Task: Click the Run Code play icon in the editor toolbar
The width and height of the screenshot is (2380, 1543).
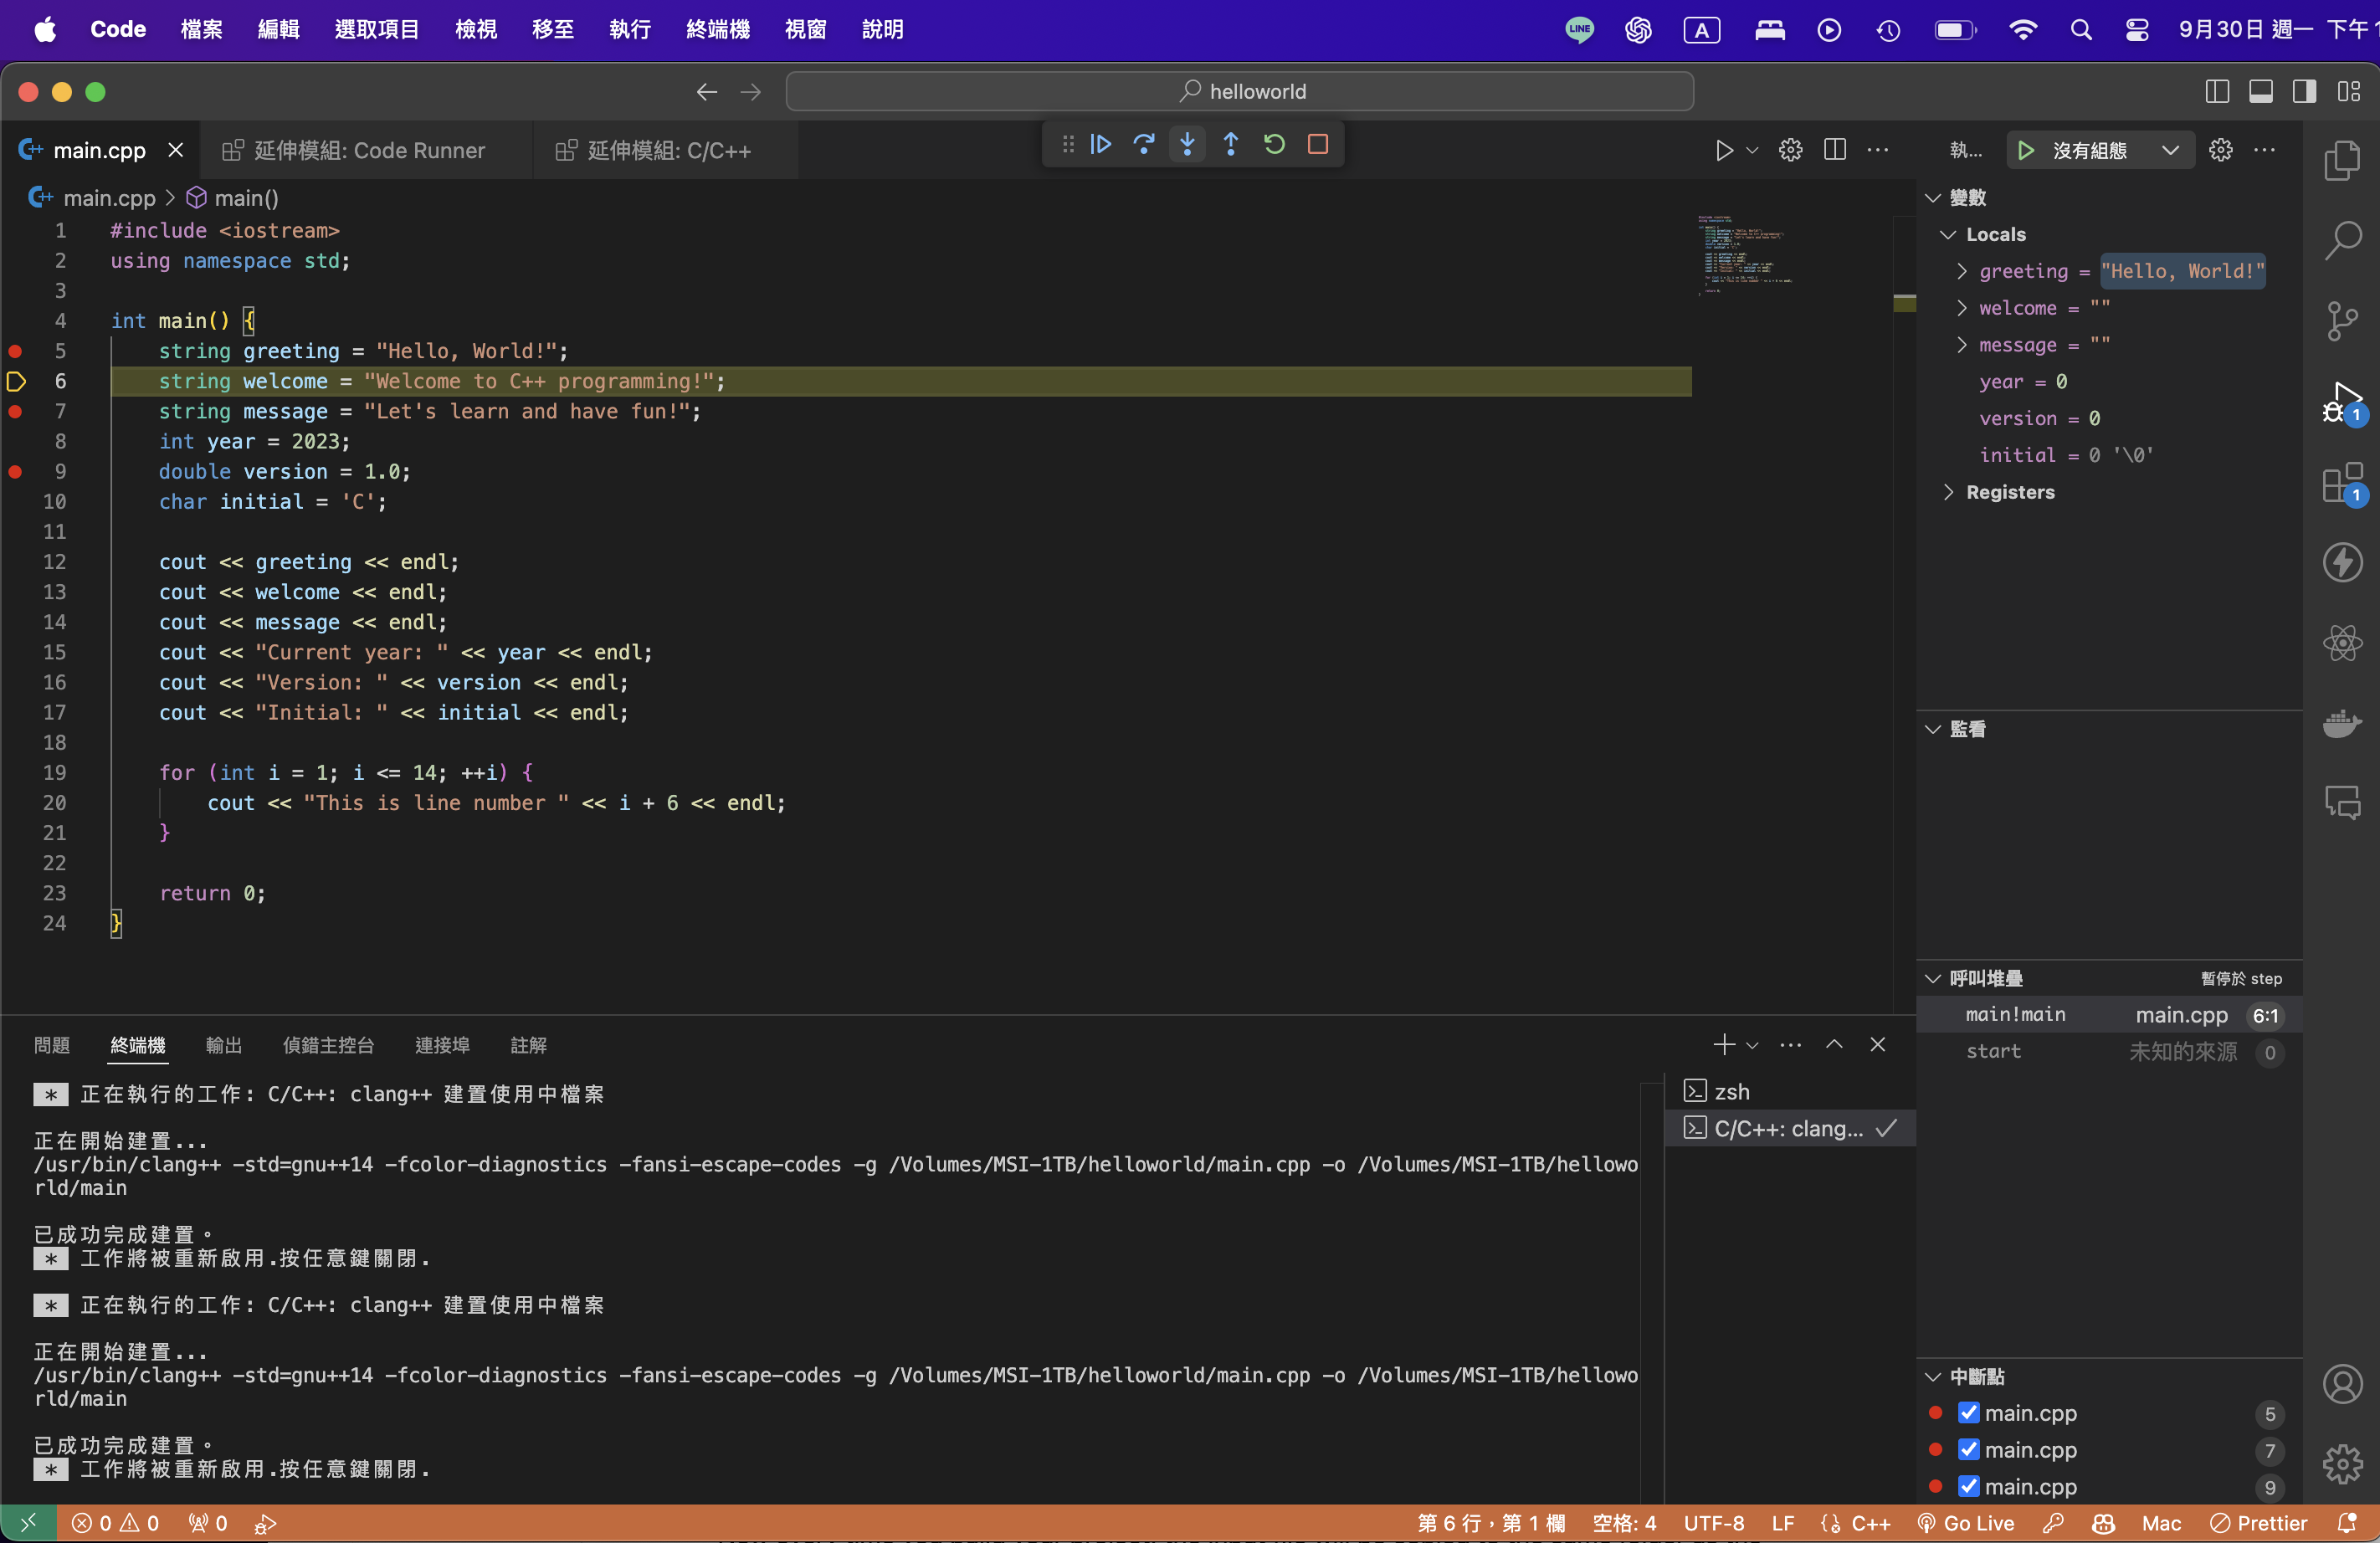Action: tap(1724, 151)
